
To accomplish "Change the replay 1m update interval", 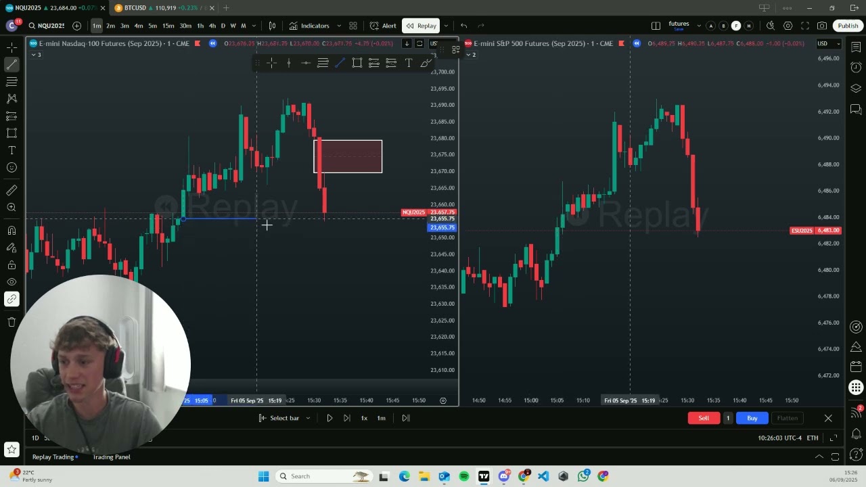I will tap(382, 418).
